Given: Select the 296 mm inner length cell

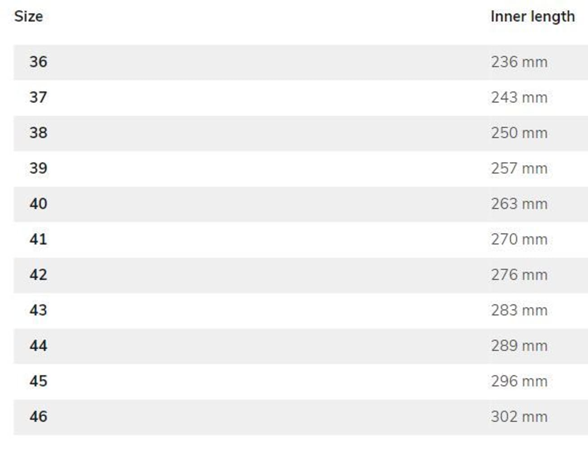Looking at the screenshot, I should pyautogui.click(x=519, y=381).
